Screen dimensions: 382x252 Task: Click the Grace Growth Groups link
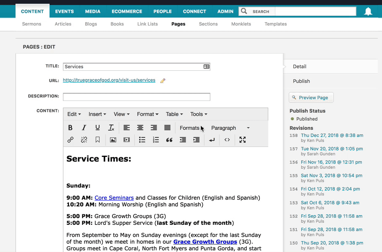point(205,242)
